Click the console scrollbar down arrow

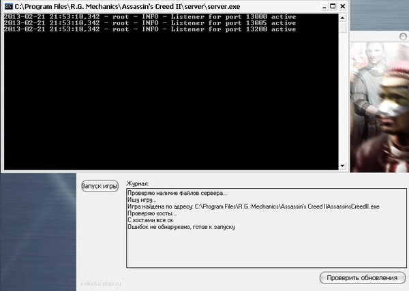pos(344,166)
